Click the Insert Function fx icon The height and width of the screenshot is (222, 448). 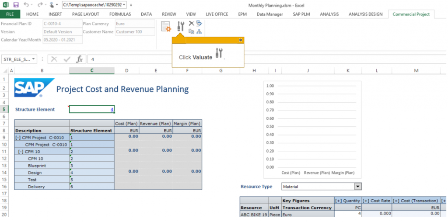80,59
